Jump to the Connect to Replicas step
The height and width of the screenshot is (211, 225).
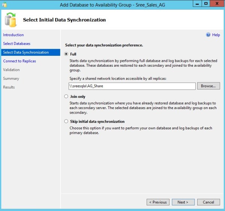click(19, 61)
